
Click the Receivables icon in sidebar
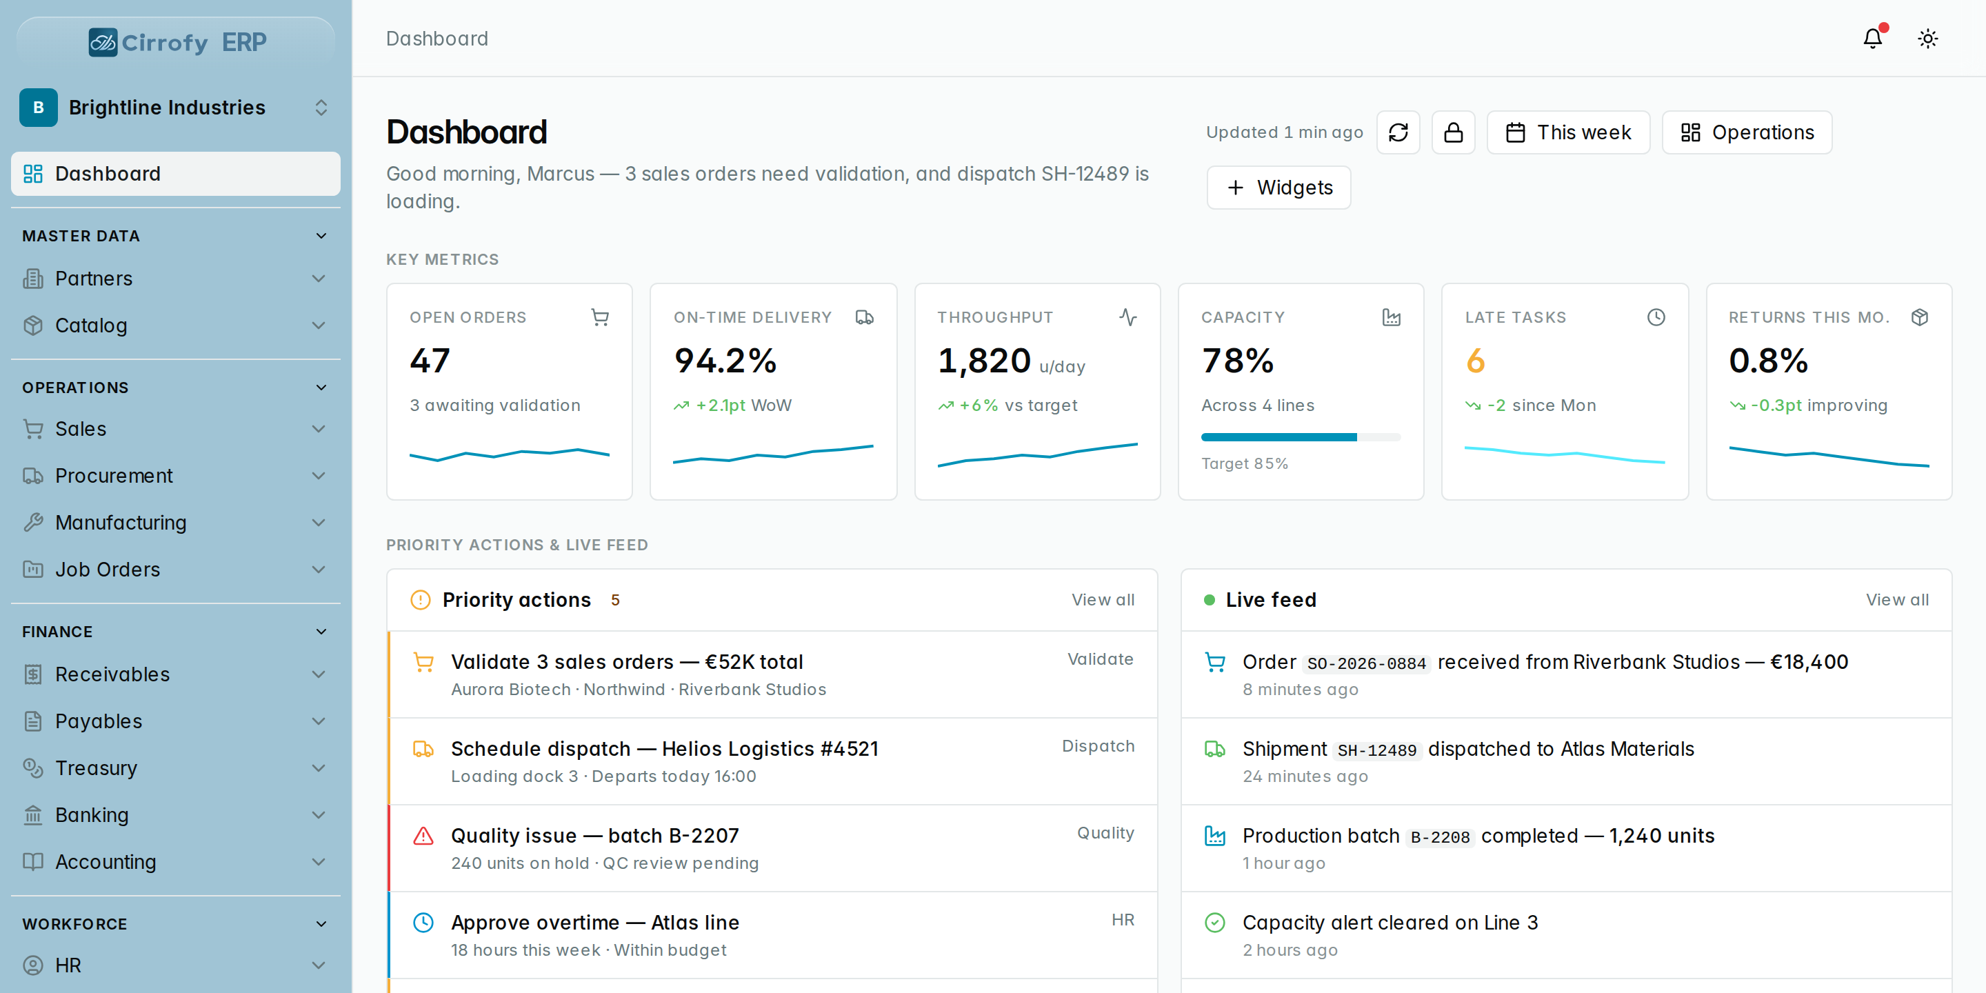click(x=33, y=674)
